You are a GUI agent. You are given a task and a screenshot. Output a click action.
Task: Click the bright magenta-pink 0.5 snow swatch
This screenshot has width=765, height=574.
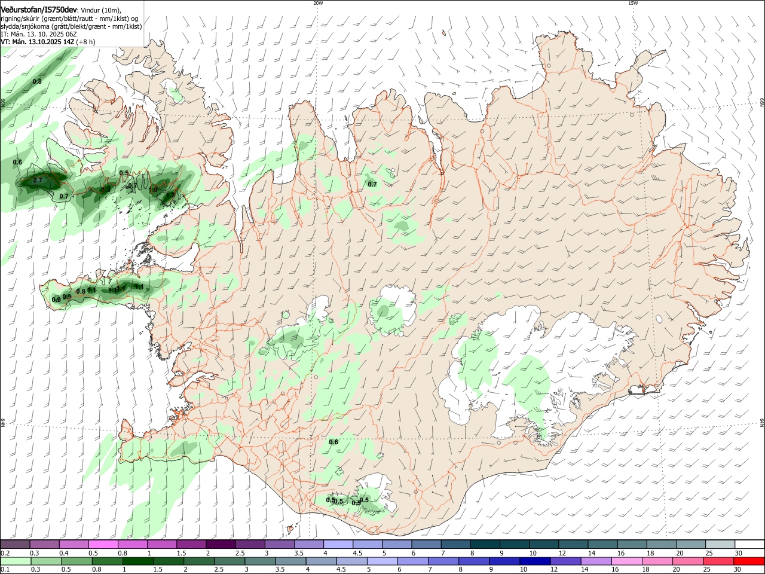pos(103,544)
